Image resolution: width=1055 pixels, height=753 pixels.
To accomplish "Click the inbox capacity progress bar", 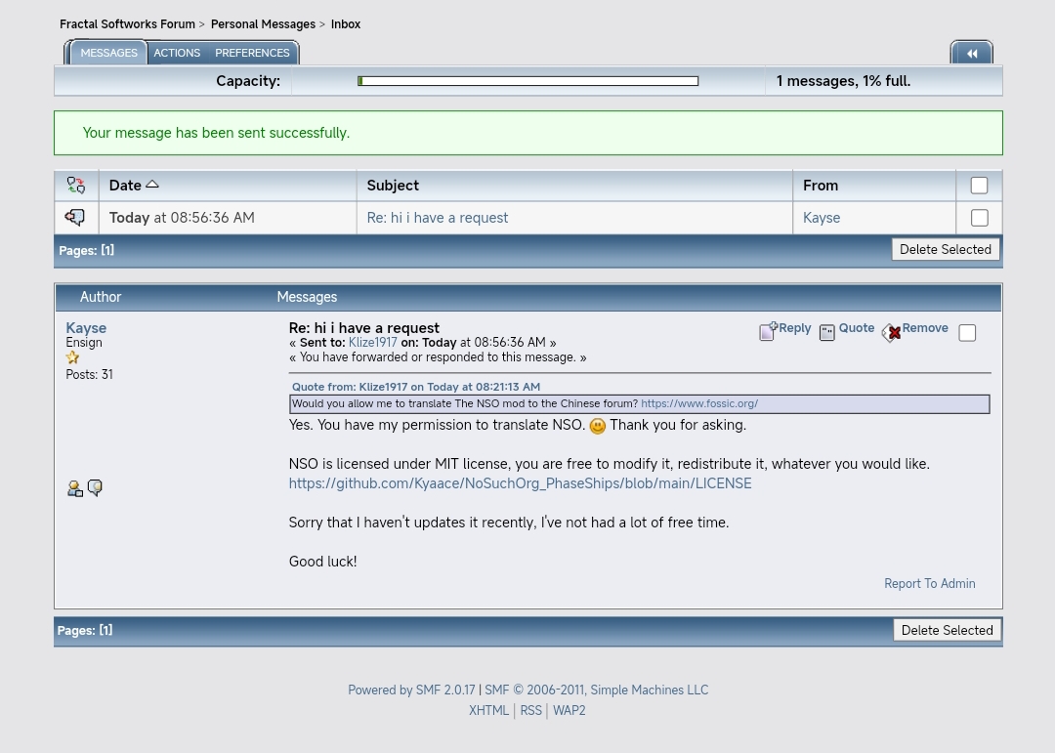I will pyautogui.click(x=527, y=82).
